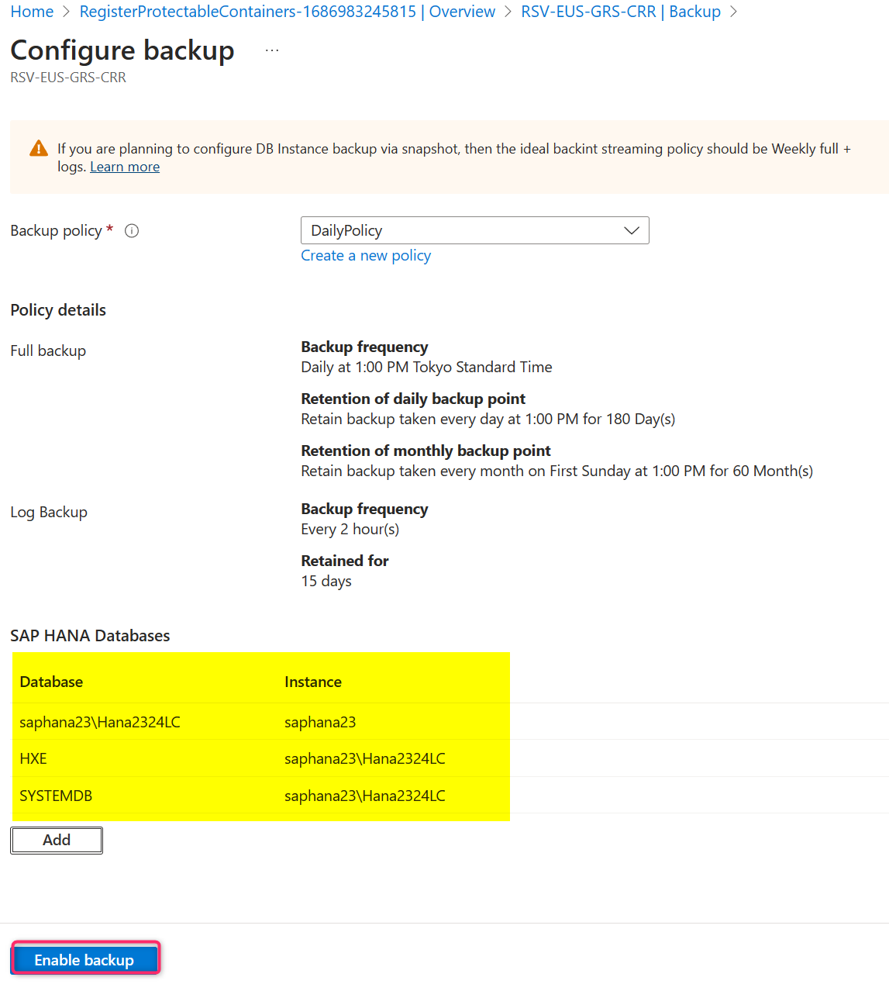
Task: Open the Learn more link
Action: (125, 167)
